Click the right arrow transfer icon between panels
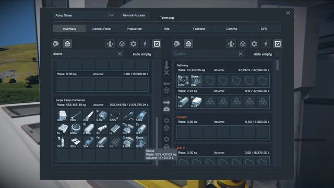 point(166,102)
